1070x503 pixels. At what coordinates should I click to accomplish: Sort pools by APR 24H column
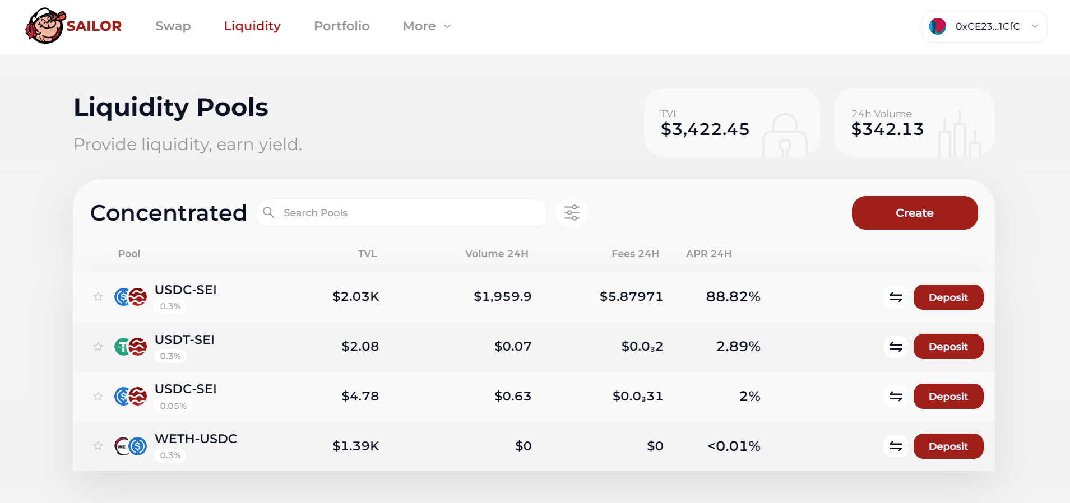click(708, 254)
